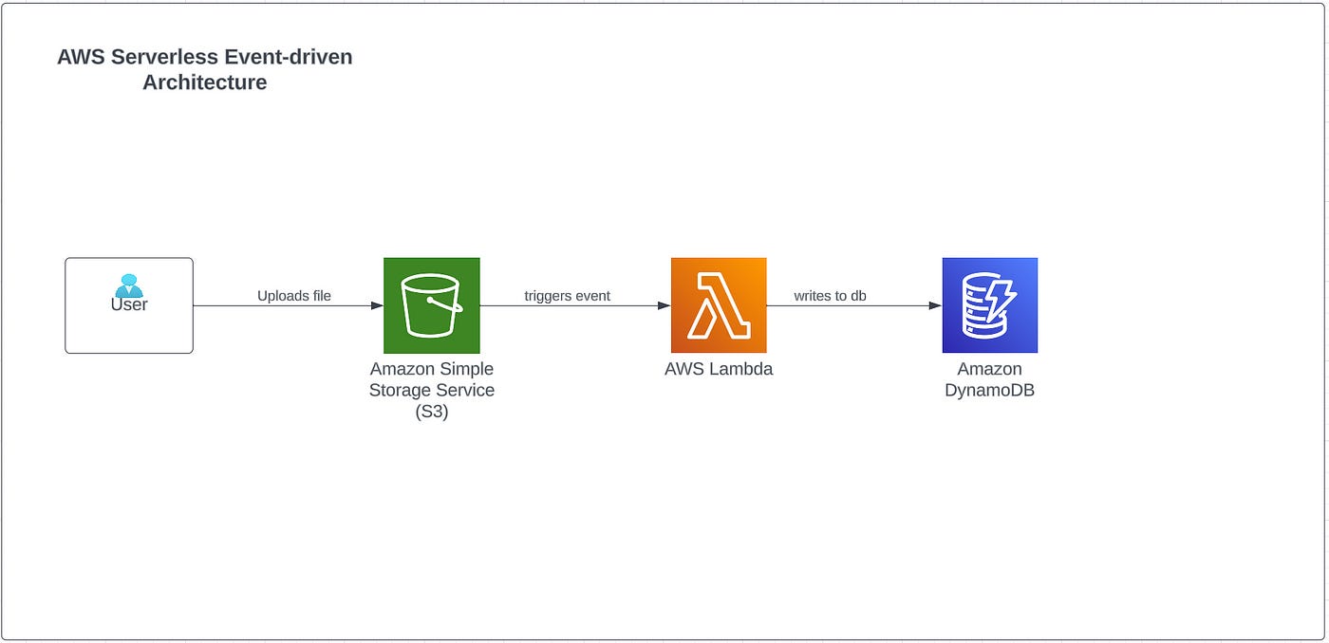Click the blue user avatar icon
The width and height of the screenshot is (1329, 643).
129,285
